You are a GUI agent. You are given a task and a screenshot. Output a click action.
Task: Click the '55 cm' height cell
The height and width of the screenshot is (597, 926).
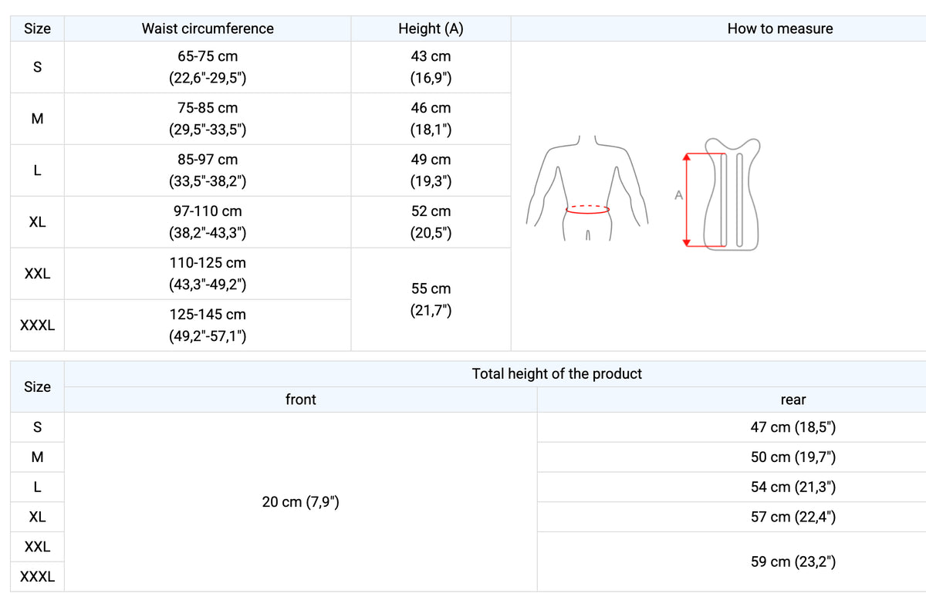pyautogui.click(x=431, y=288)
